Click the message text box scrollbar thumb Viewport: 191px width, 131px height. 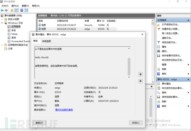[x=129, y=67]
